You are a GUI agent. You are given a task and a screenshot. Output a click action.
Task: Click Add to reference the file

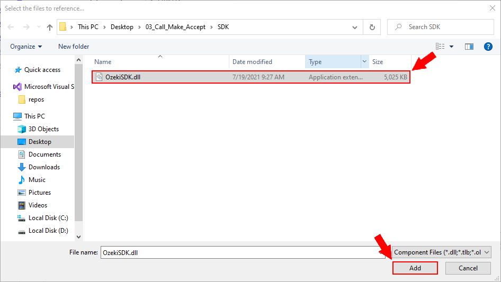[415, 268]
